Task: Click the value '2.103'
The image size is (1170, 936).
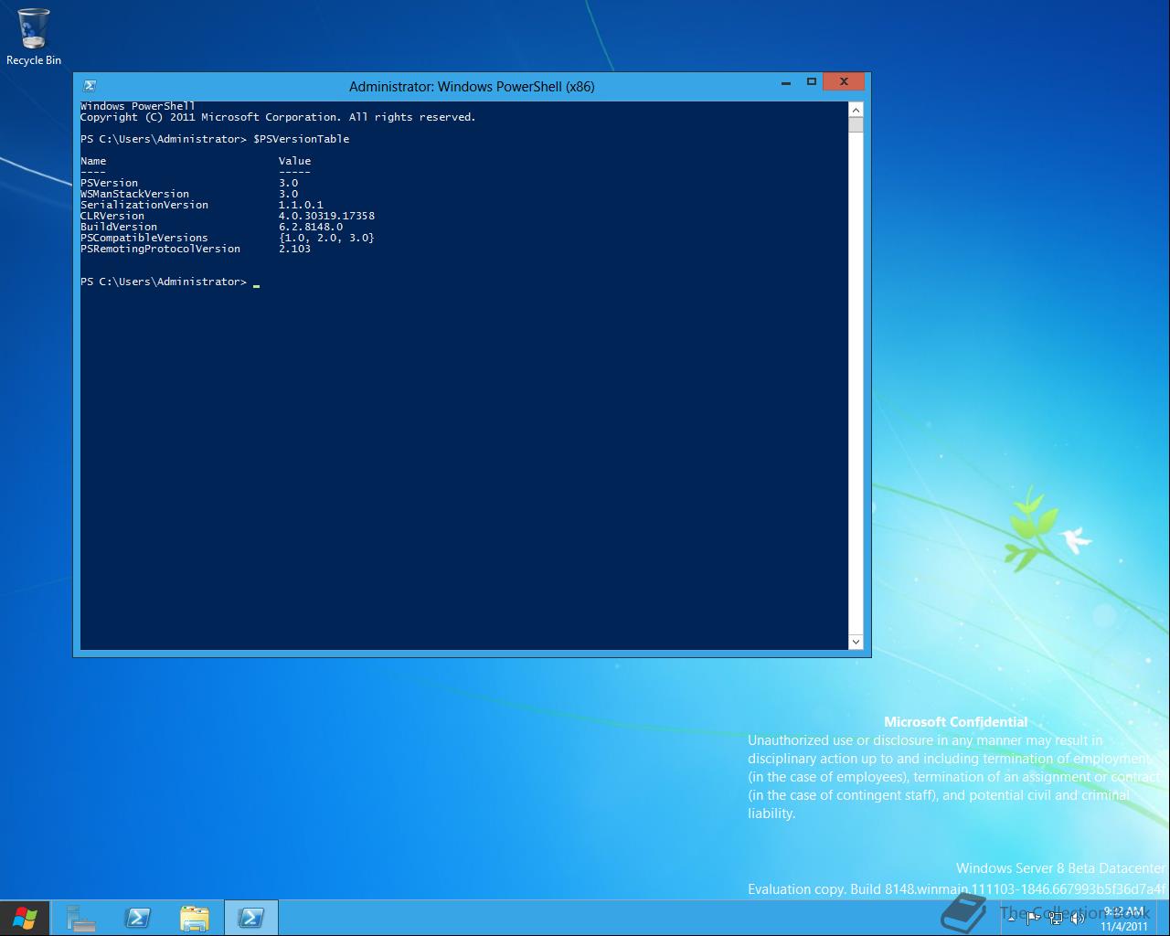Action: pos(294,249)
